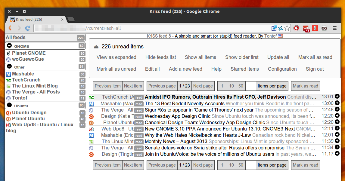Open the Mashable feed in sidebar

(23, 74)
